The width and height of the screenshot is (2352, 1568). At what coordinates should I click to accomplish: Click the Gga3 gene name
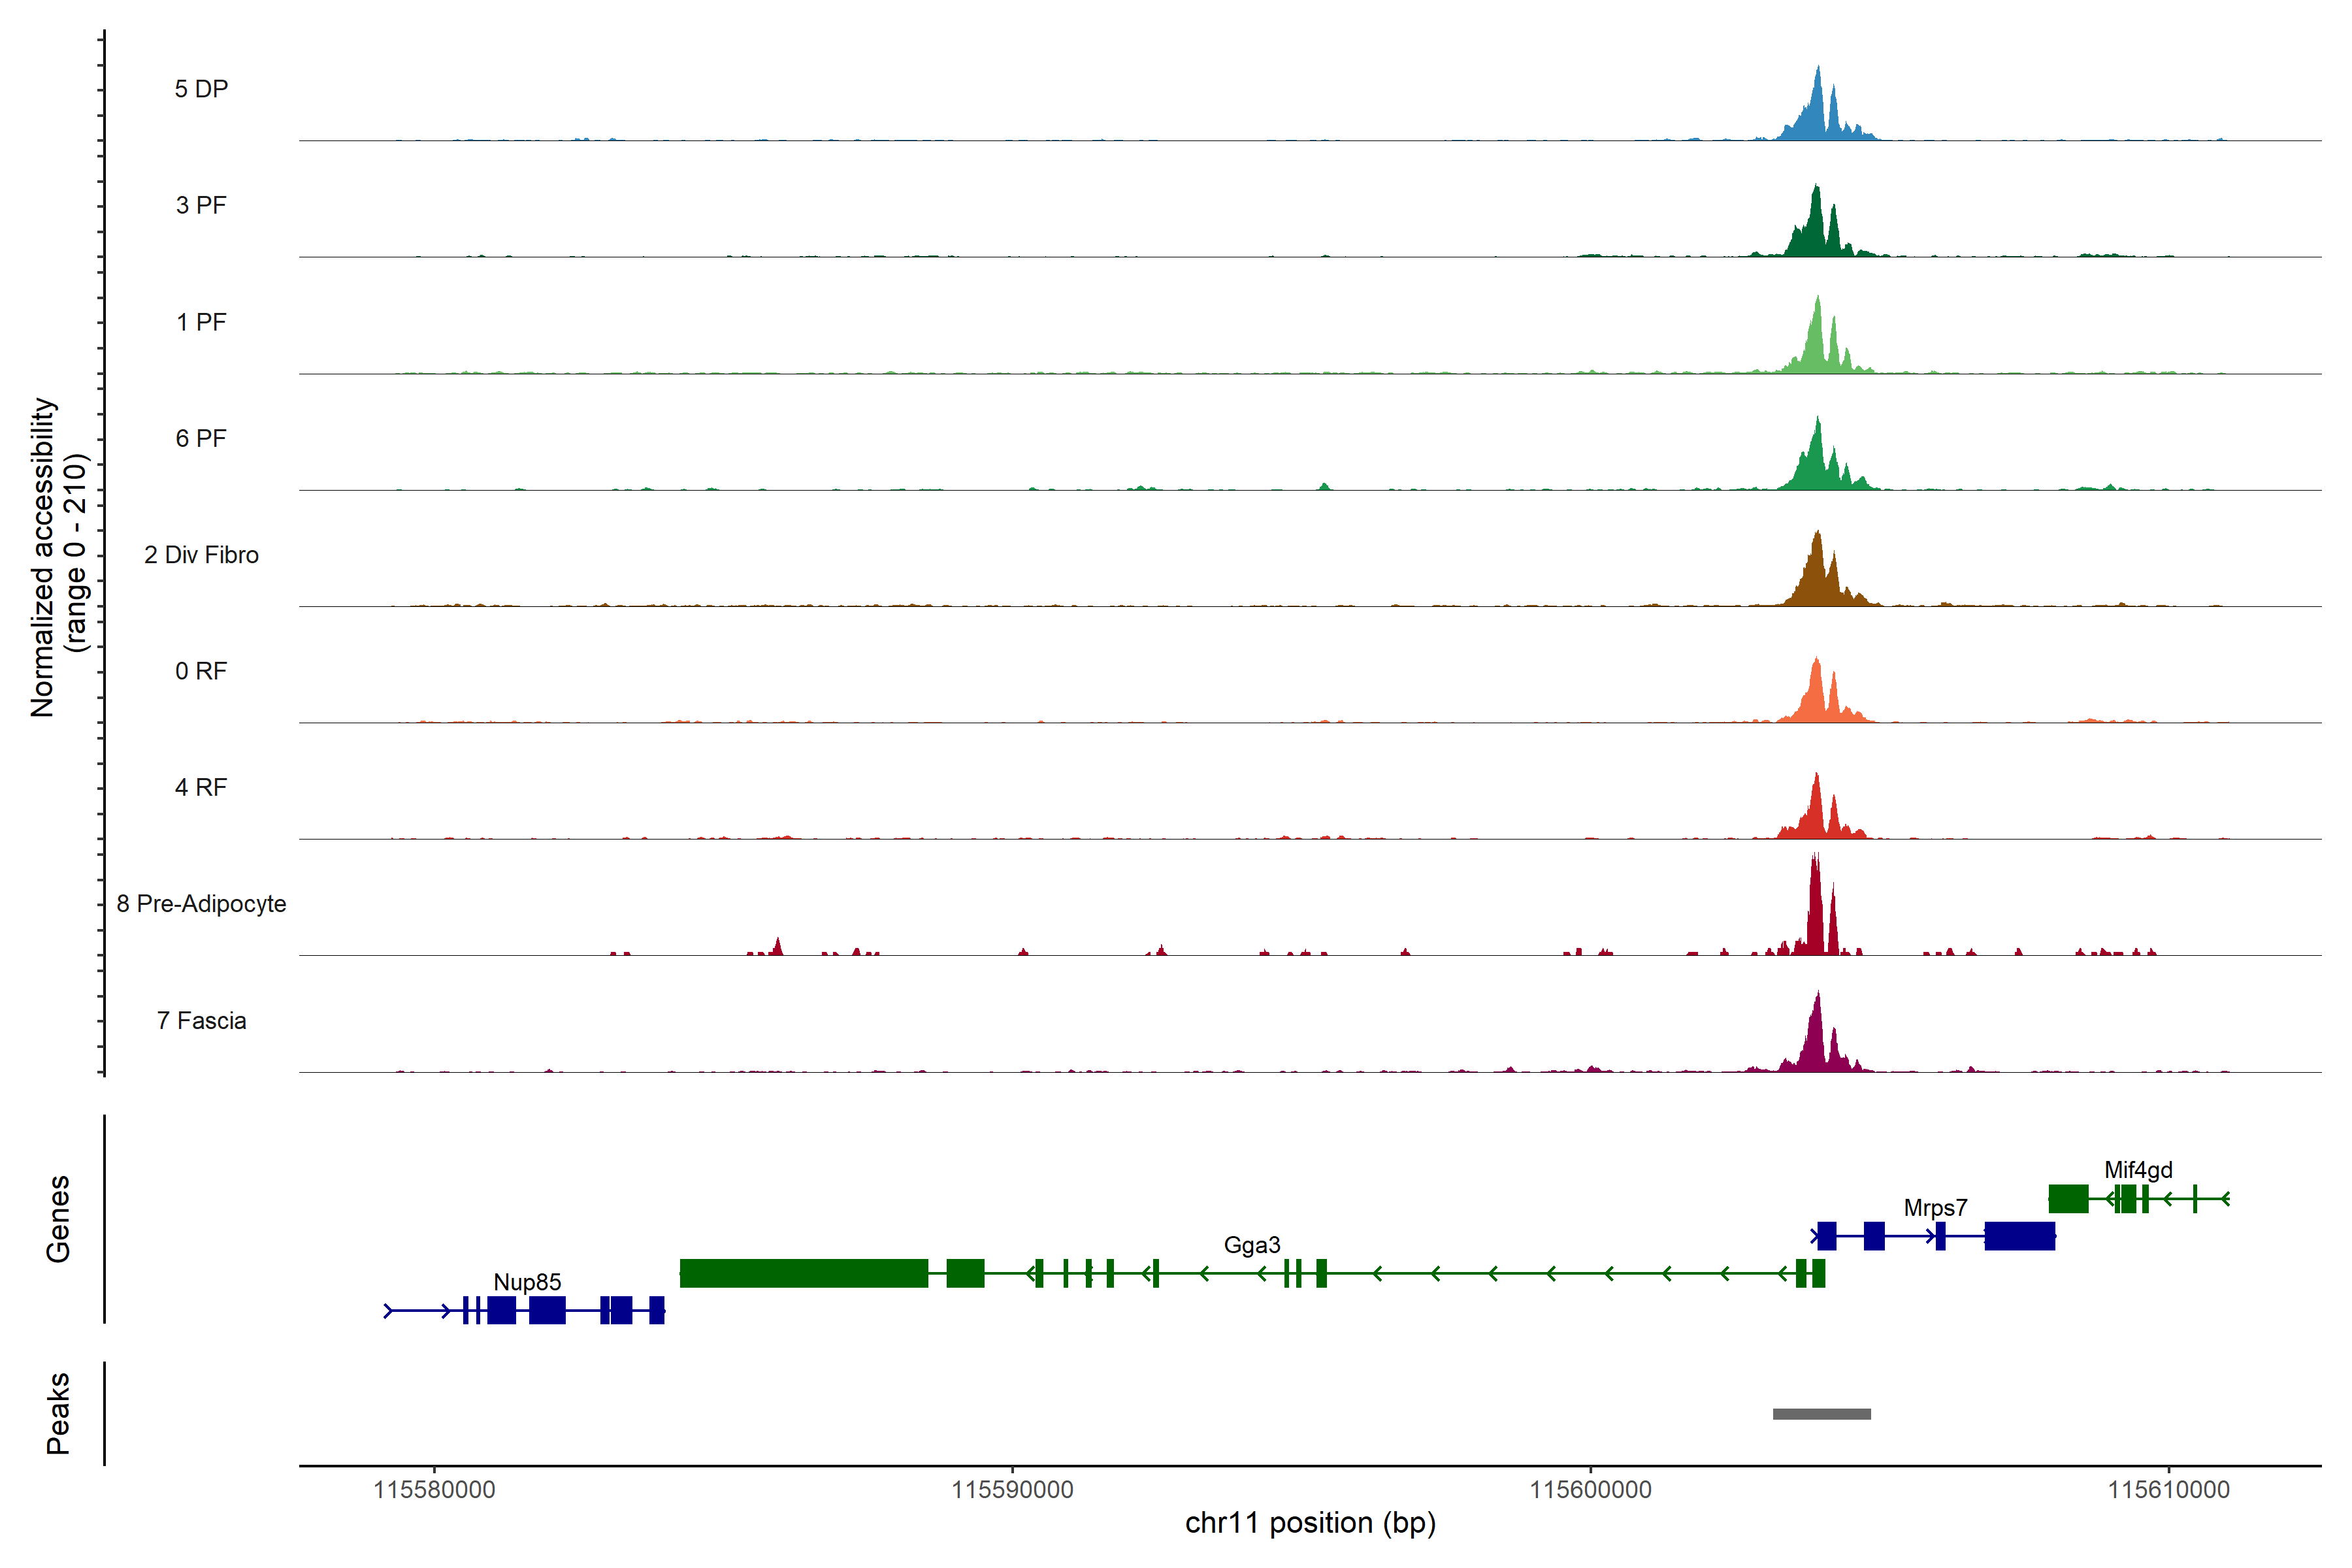1251,1245
